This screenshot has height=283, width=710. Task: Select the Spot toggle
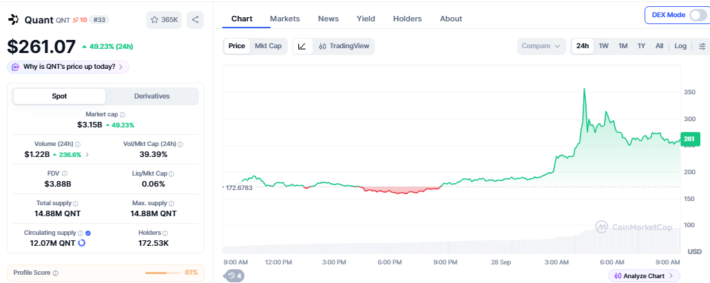[59, 96]
